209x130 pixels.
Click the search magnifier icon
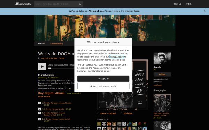80,4
